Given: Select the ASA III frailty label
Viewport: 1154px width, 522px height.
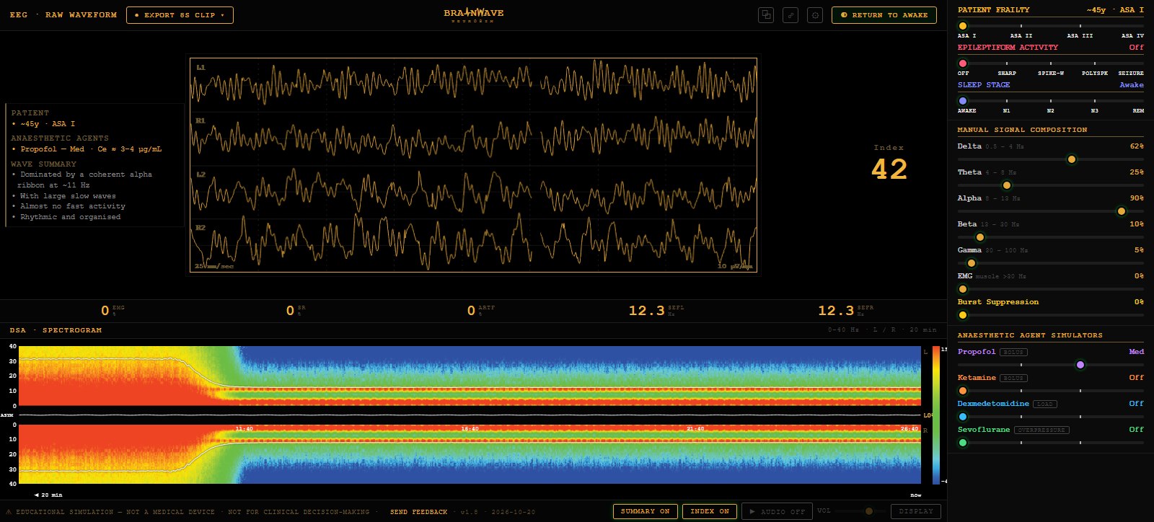Looking at the screenshot, I should pyautogui.click(x=1080, y=36).
